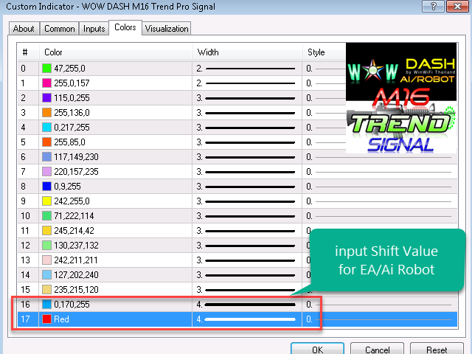Open width dropdown for row 0
Image resolution: width=472 pixels, height=354 pixels.
[247, 69]
